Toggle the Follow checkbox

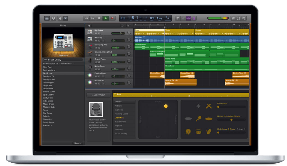244,129
